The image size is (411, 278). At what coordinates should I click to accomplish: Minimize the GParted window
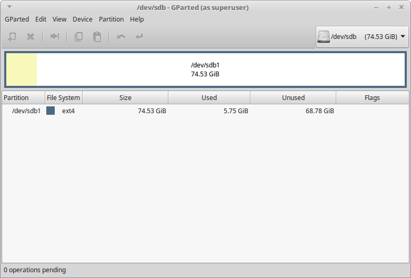[x=376, y=8]
